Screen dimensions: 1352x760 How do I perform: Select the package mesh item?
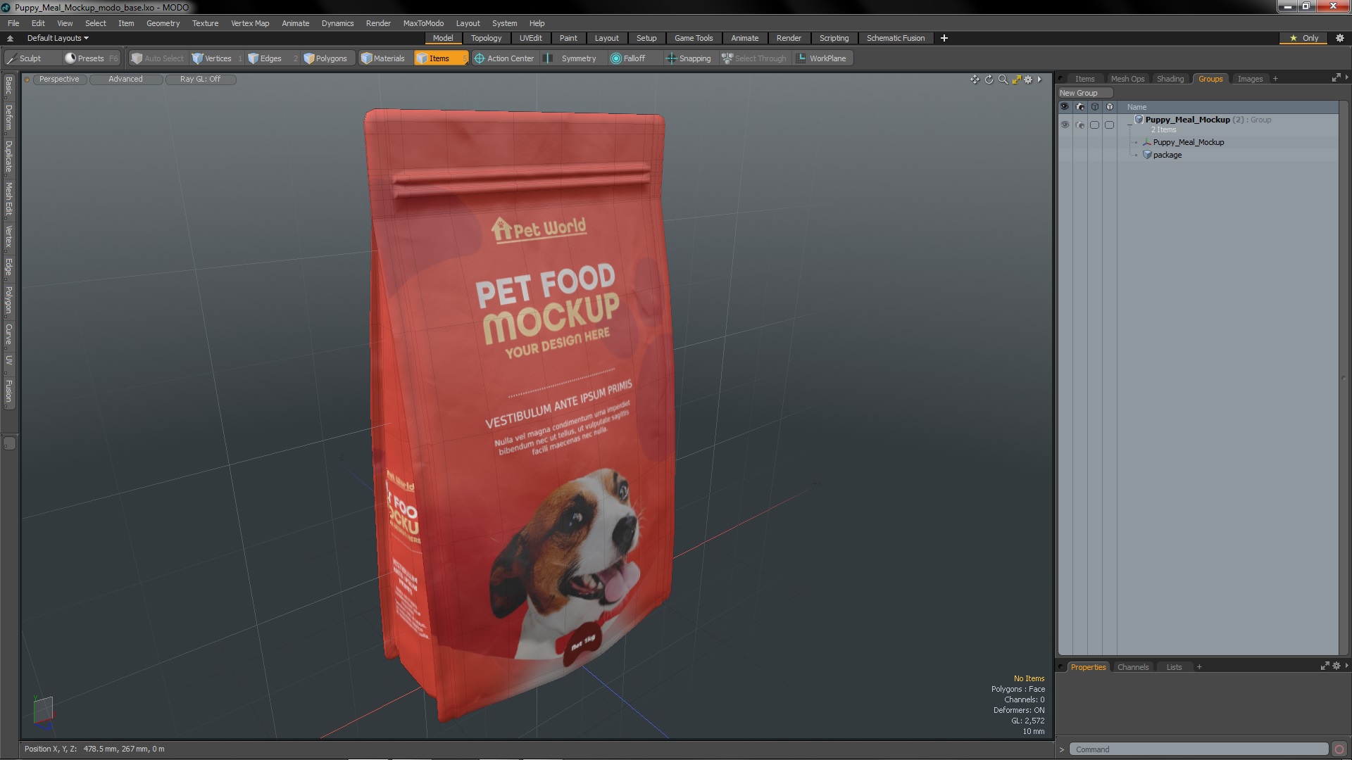(x=1167, y=155)
